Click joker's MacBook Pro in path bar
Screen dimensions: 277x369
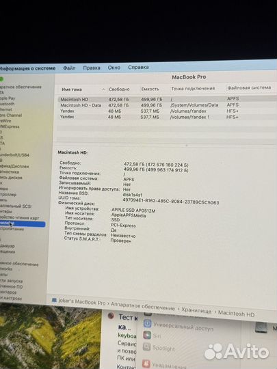click(x=82, y=302)
